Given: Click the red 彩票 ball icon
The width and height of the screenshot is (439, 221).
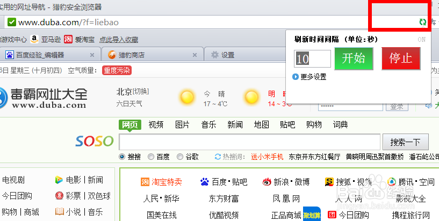Looking at the screenshot, I should point(59,196).
